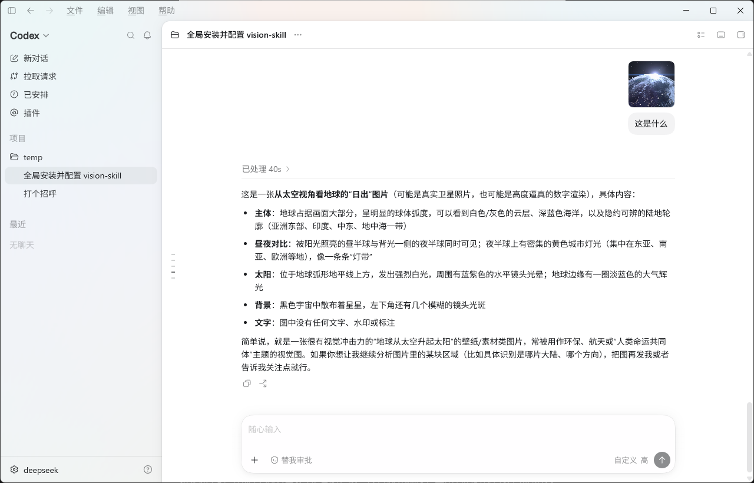This screenshot has width=754, height=483.
Task: Click the 无聊天 placeholder text
Action: 22,245
